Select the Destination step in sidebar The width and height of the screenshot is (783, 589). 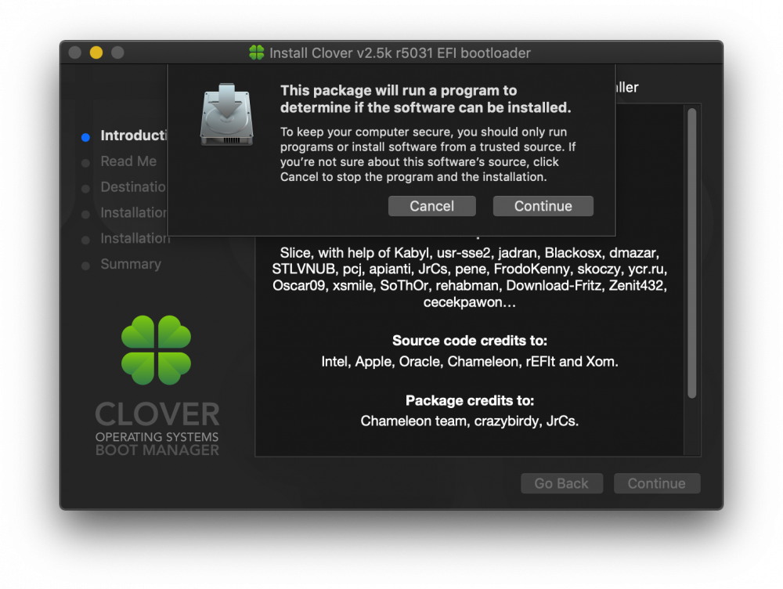click(133, 187)
